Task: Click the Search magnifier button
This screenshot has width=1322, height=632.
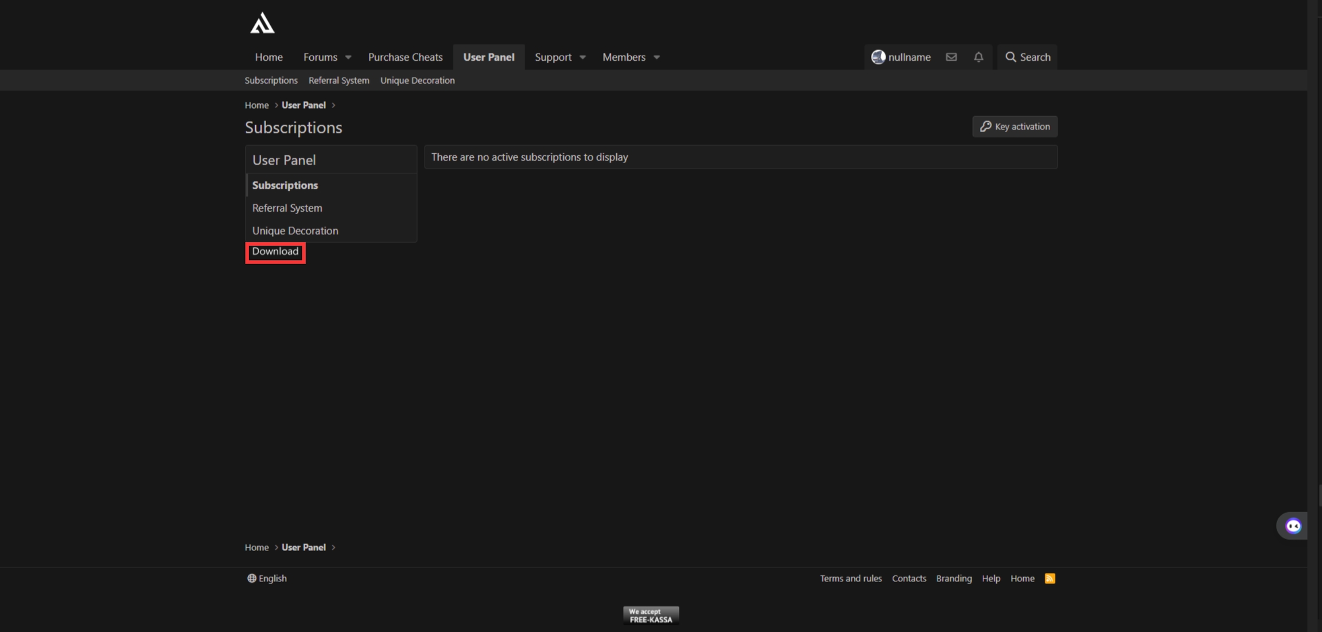Action: click(1027, 57)
